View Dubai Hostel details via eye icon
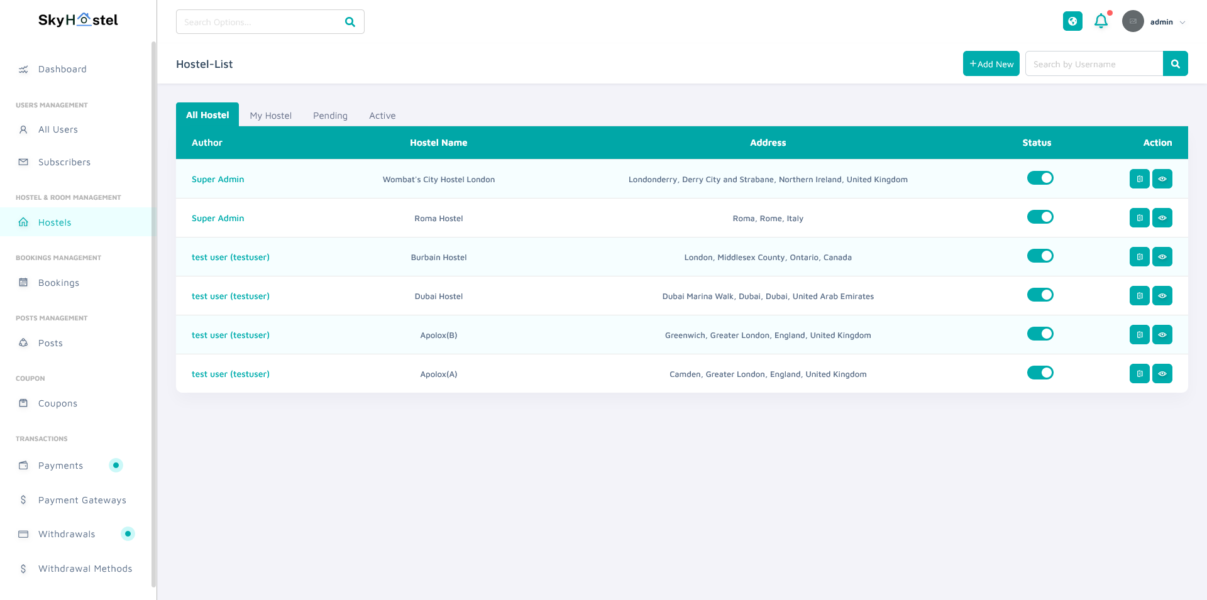 pyautogui.click(x=1162, y=296)
